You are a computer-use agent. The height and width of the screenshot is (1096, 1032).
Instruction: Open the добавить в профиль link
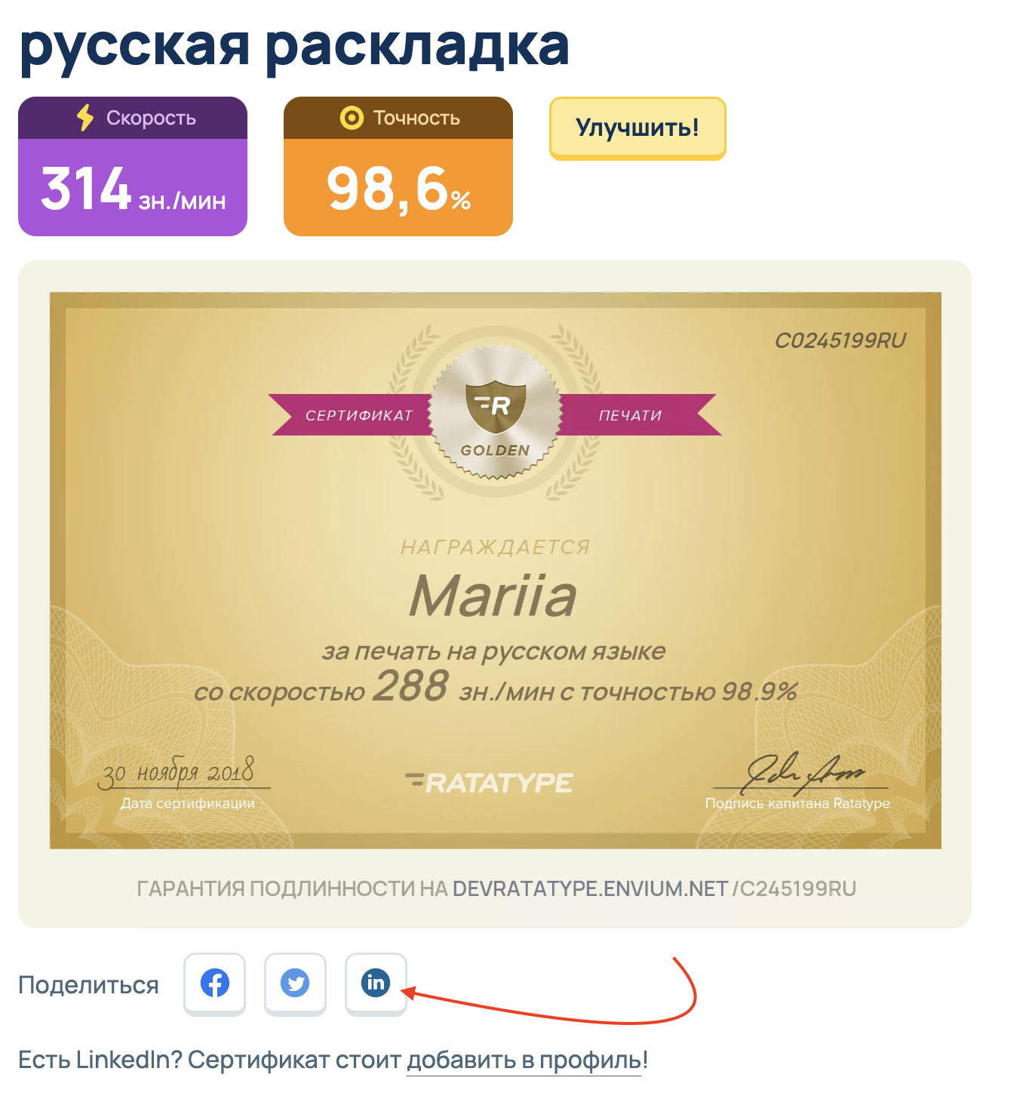(x=524, y=1060)
